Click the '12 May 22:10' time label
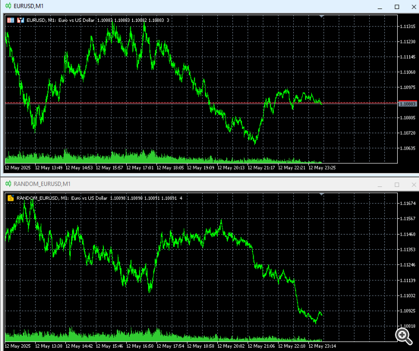The width and height of the screenshot is (419, 351). (x=292, y=346)
